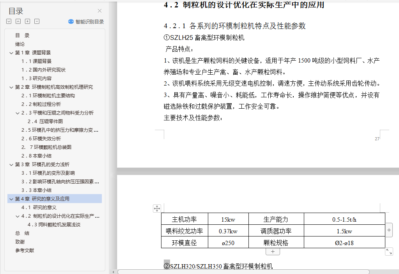Click add-row plus button below table
Screen dimensions: 399x274
[273, 252]
